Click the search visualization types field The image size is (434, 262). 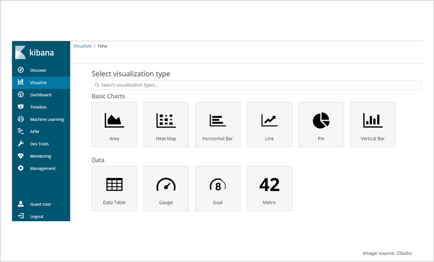[x=256, y=85]
